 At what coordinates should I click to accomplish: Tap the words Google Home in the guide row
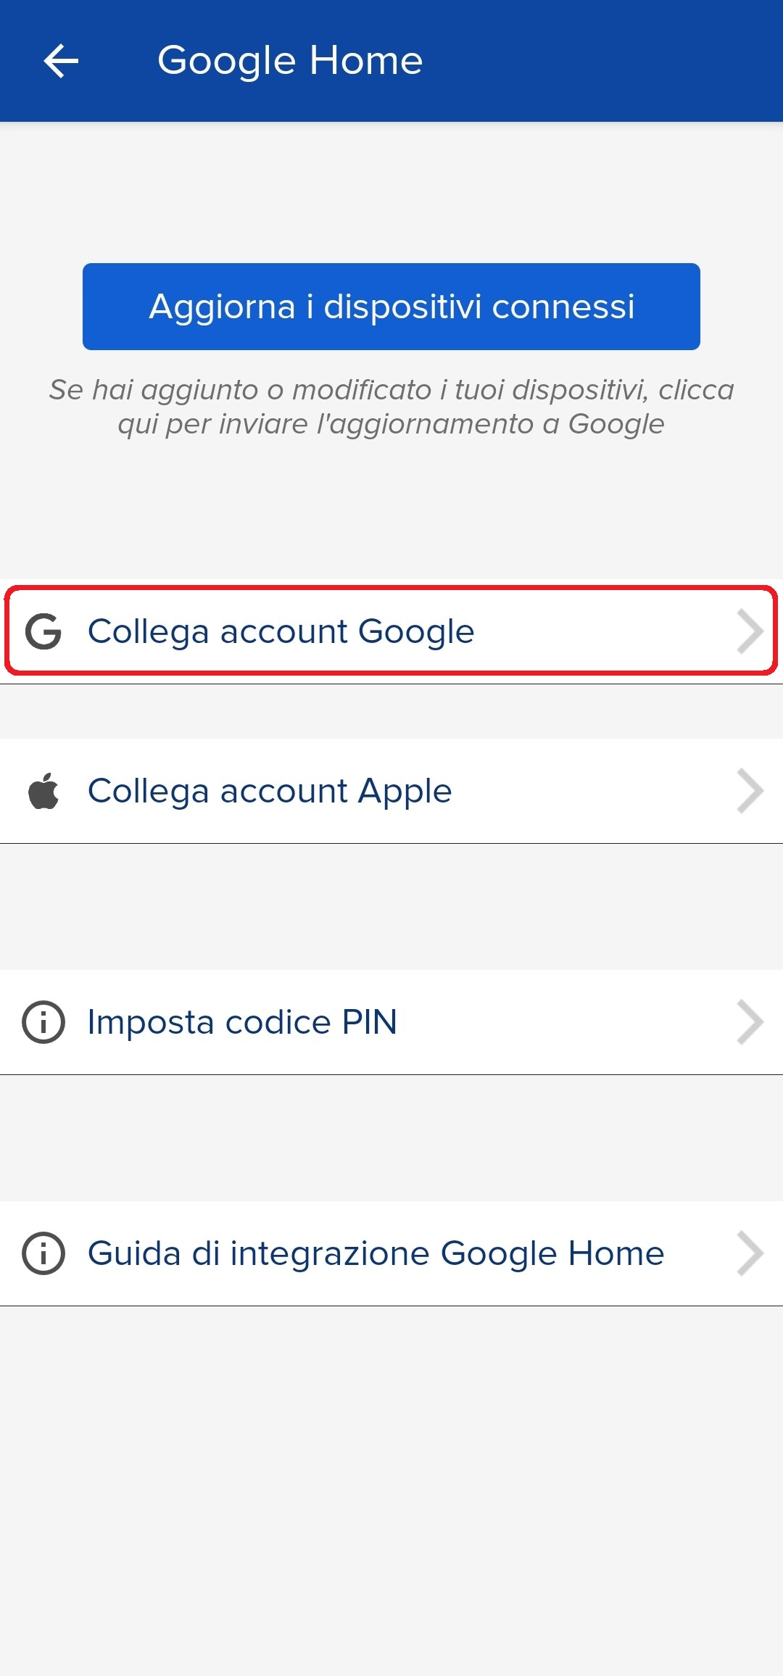552,1253
